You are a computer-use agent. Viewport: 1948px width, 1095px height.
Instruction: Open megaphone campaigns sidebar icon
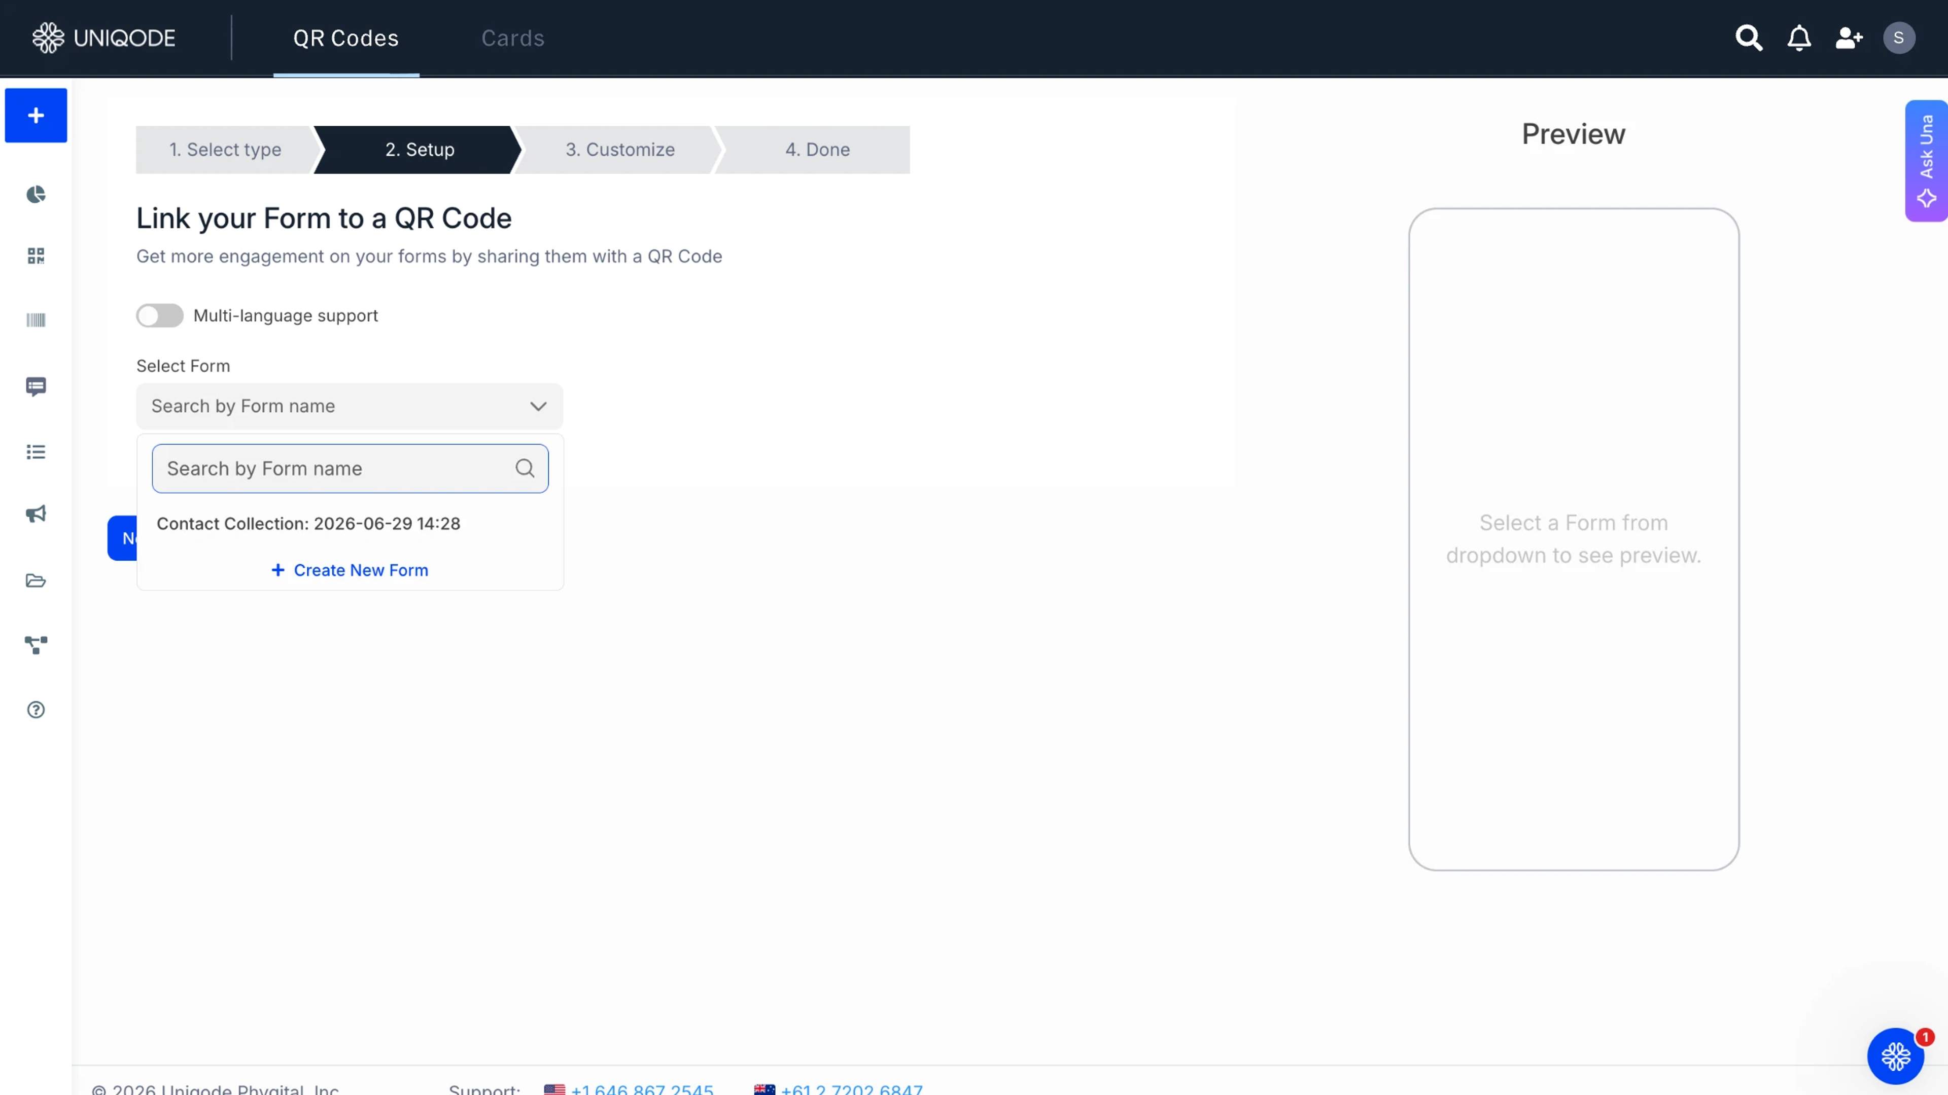coord(36,515)
